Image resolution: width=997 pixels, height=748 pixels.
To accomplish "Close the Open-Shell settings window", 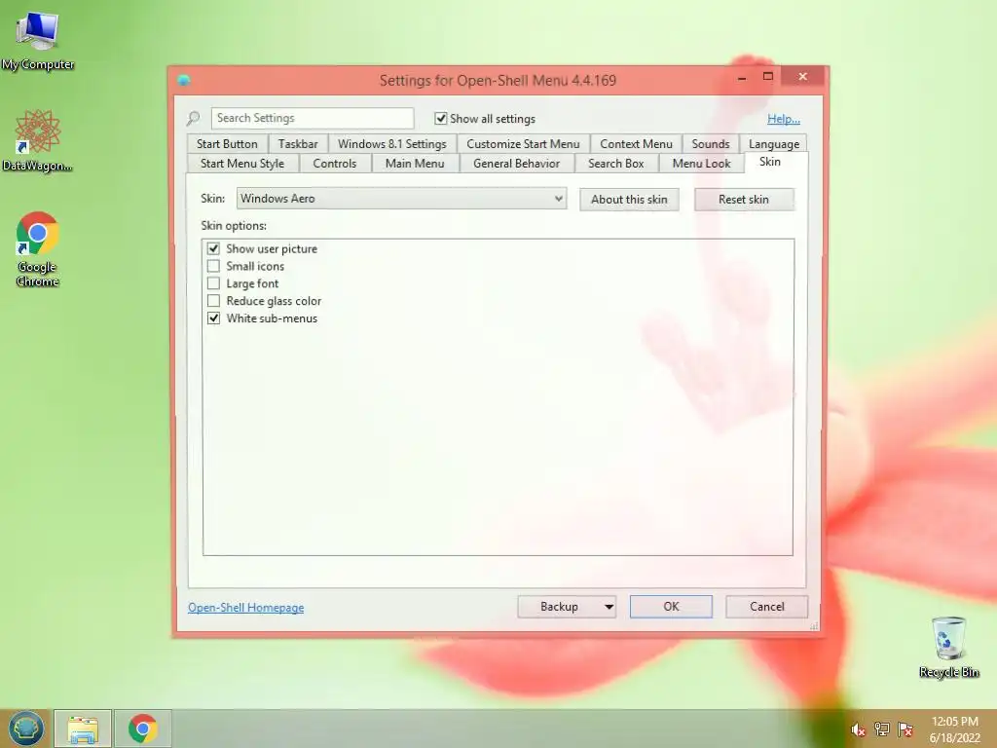I will pyautogui.click(x=803, y=77).
